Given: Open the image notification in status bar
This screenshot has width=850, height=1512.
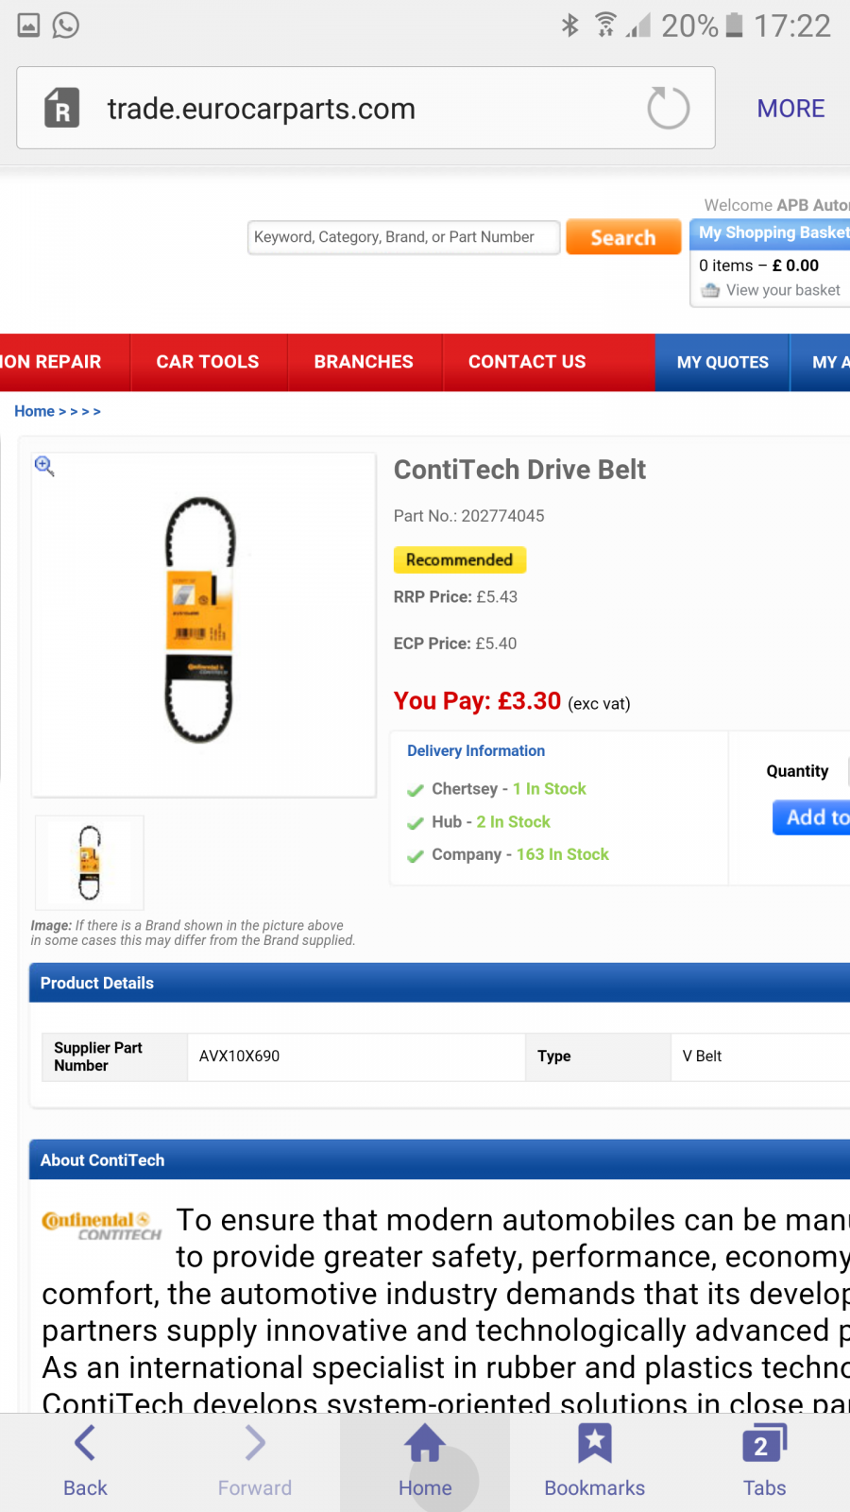Looking at the screenshot, I should (29, 26).
